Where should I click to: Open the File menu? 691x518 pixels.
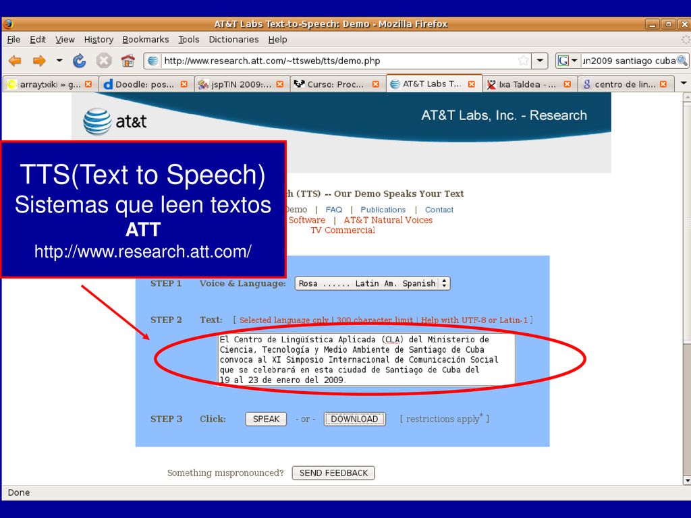point(13,39)
